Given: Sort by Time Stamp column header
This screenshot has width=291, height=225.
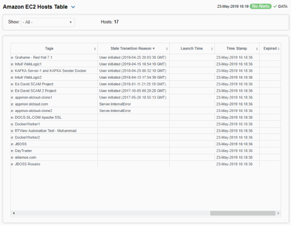Looking at the screenshot, I should pos(237,48).
